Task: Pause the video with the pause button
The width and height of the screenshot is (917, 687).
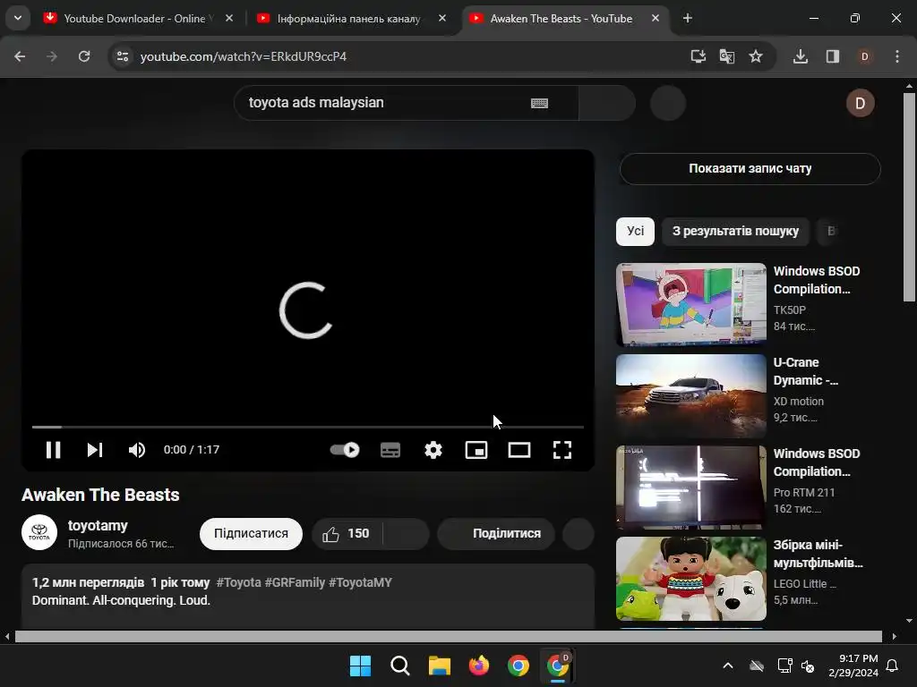Action: coord(53,450)
